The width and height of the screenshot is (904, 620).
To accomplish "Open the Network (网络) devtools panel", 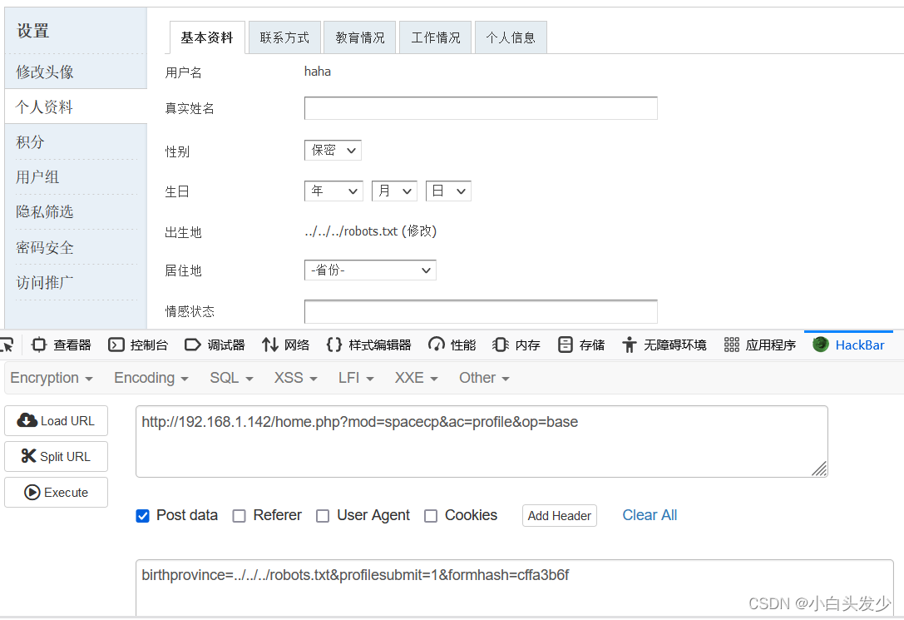I will [x=285, y=345].
